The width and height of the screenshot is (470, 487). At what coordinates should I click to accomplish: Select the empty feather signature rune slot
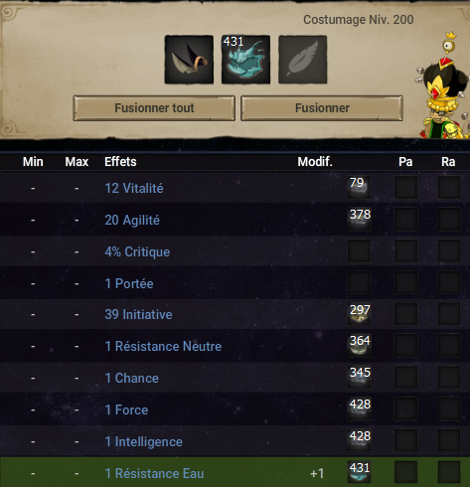pyautogui.click(x=303, y=60)
